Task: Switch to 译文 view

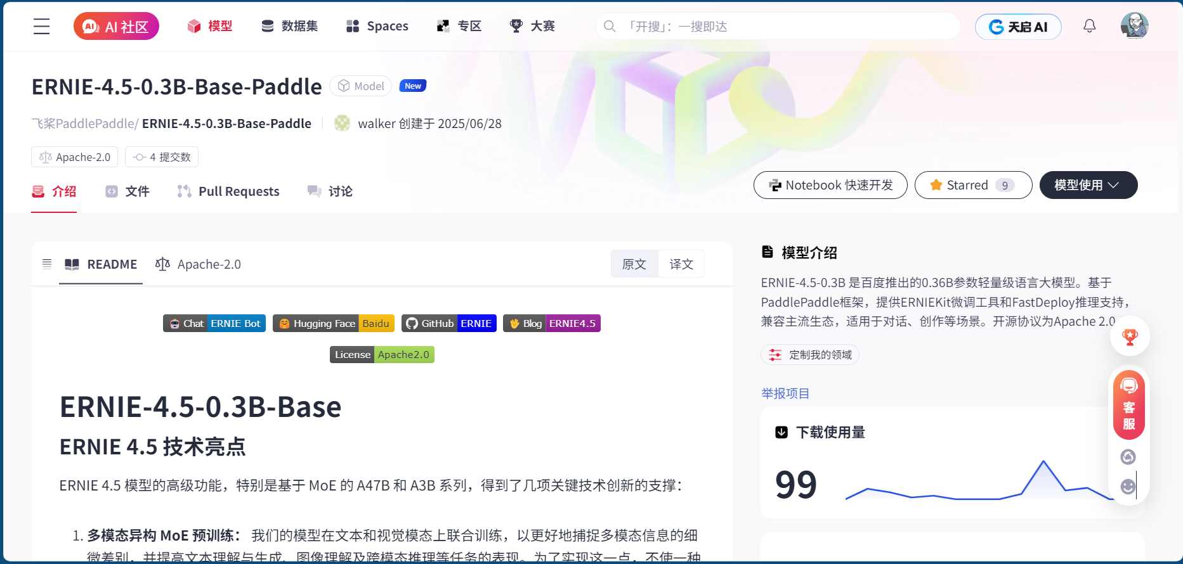Action: pos(681,264)
